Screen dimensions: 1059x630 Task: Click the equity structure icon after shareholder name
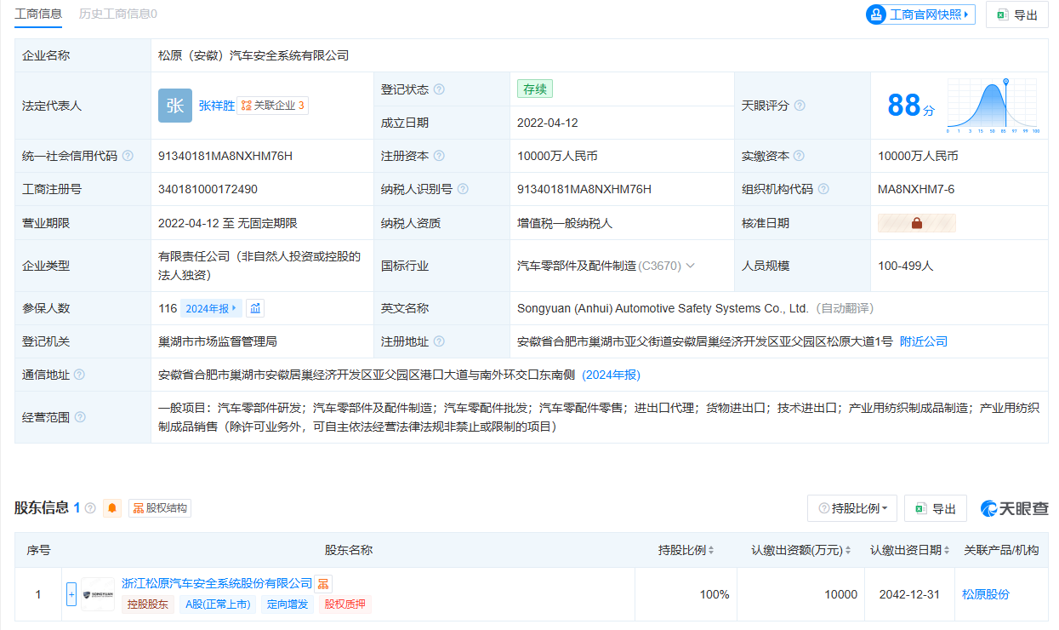(x=323, y=584)
